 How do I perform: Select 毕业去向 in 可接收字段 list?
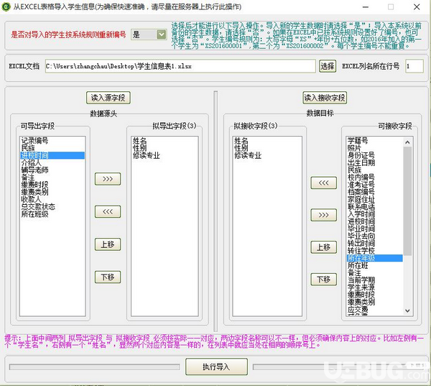375,236
